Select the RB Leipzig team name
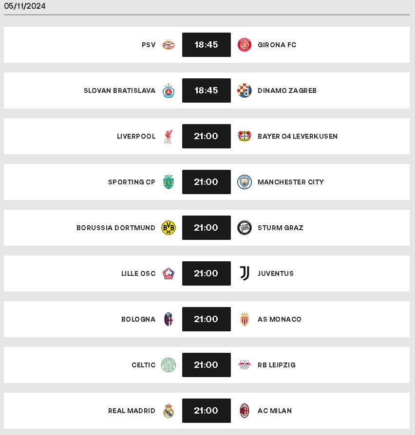Viewport: 415px width, 435px height. [x=277, y=365]
